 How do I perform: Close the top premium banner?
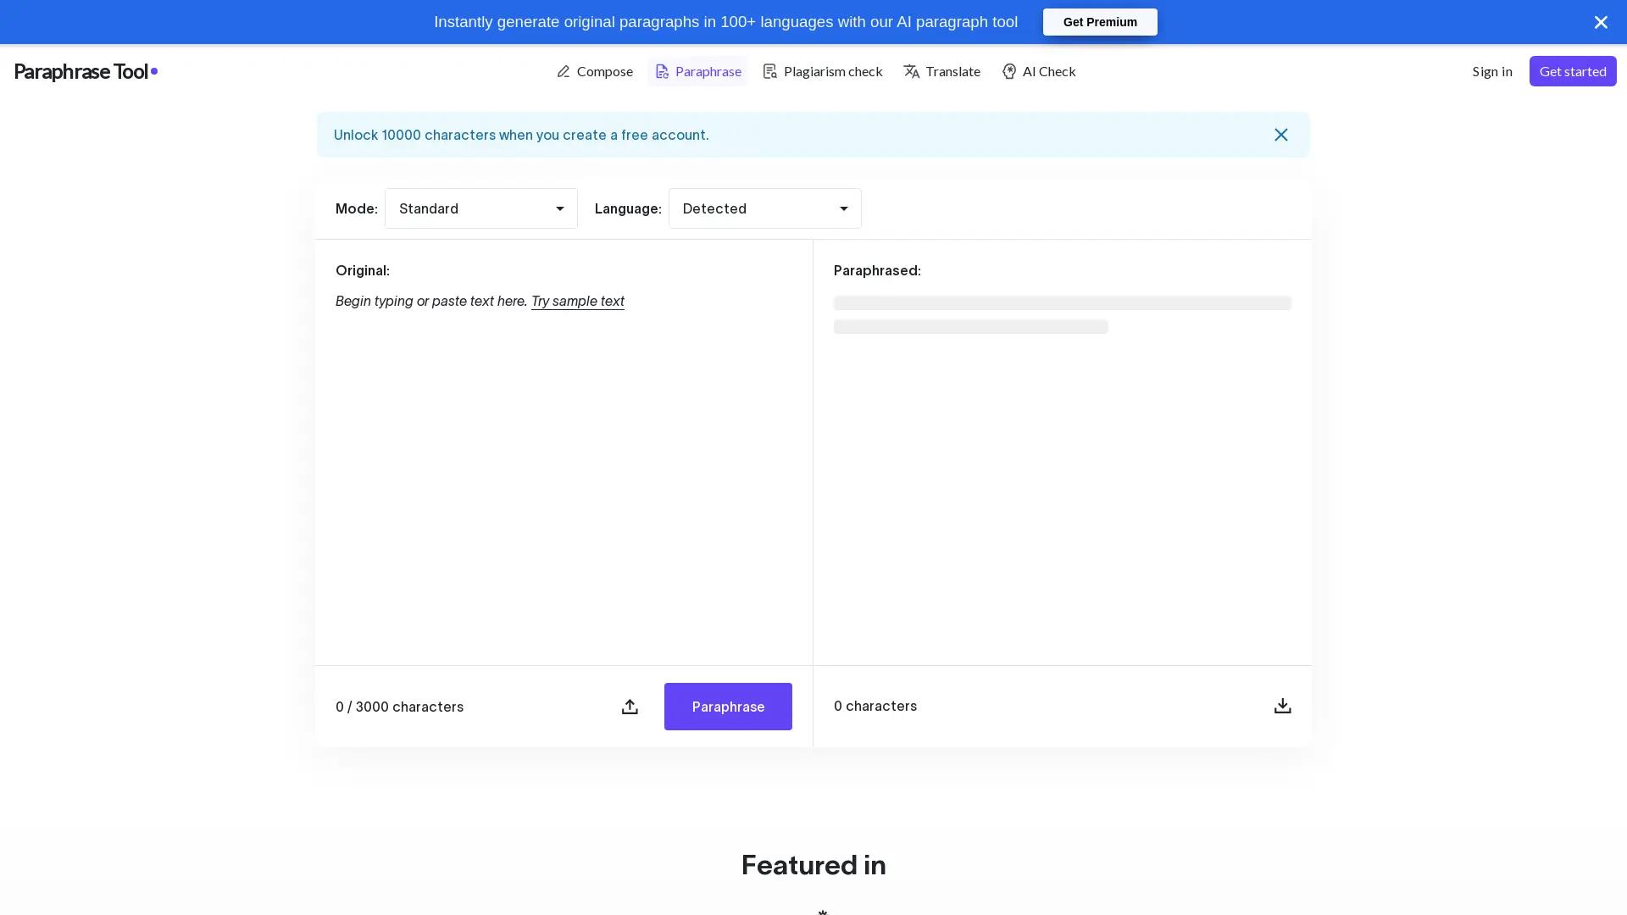point(1600,22)
